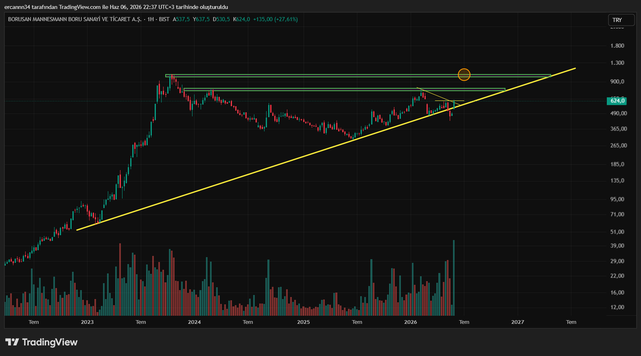The image size is (641, 356).
Task: Click the 39,00 price axis label
Action: pyautogui.click(x=616, y=246)
